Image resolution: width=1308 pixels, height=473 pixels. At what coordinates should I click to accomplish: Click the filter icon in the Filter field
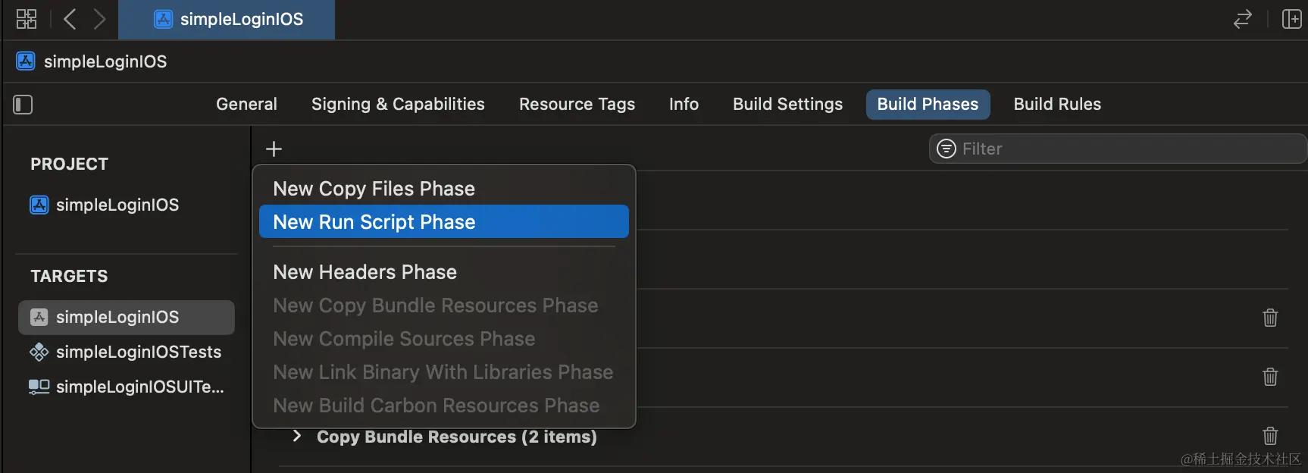(947, 149)
